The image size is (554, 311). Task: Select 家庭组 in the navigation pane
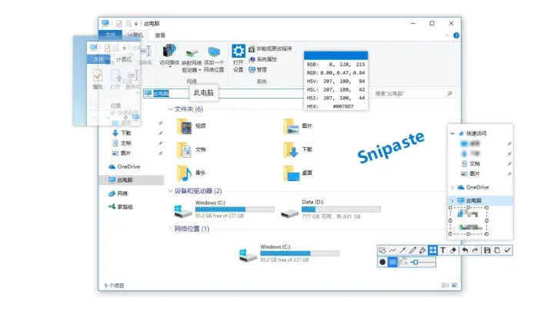(121, 207)
